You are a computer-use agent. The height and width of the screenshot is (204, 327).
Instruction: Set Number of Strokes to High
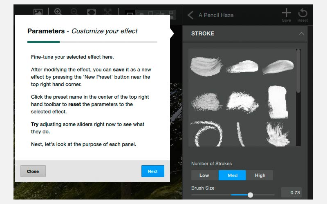click(260, 175)
